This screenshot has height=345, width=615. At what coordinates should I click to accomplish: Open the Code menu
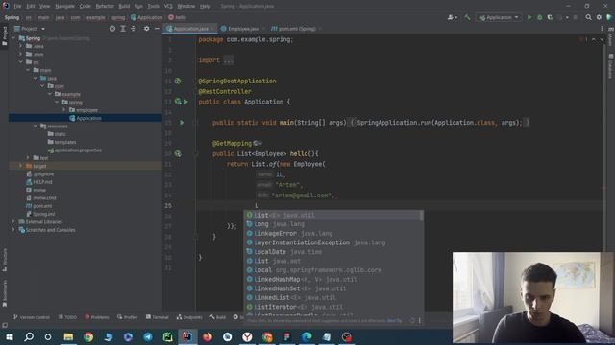coord(85,7)
